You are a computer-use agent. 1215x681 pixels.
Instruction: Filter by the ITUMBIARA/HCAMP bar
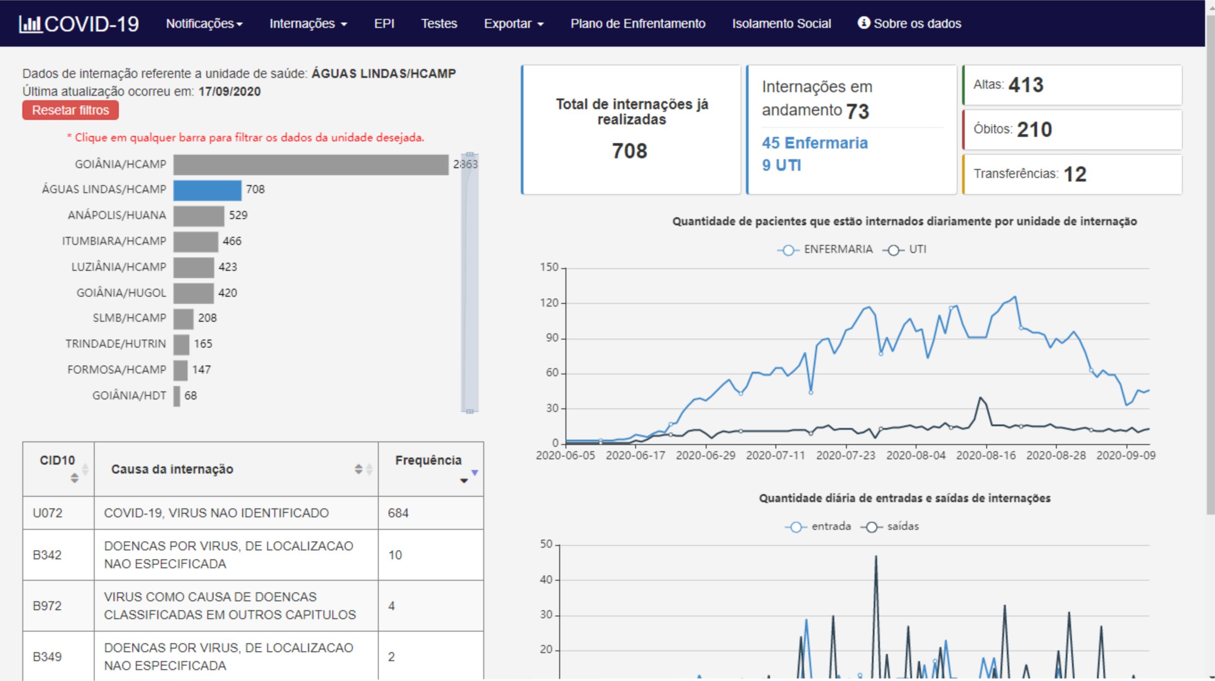tap(196, 241)
